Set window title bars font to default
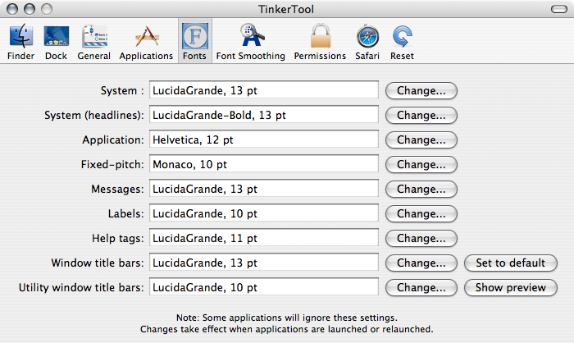The width and height of the screenshot is (574, 343). pos(510,263)
